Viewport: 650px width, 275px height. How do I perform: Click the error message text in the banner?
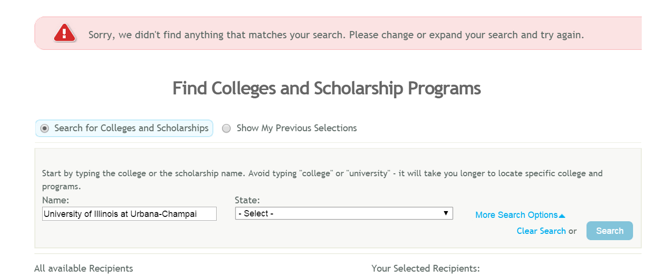(336, 35)
